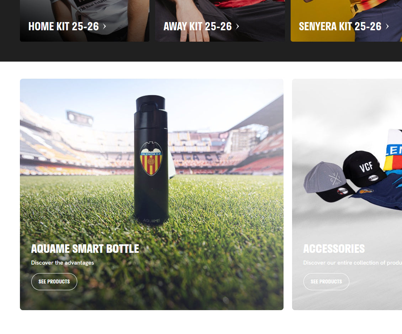Click the 'Discover the advantages' text
The height and width of the screenshot is (334, 402).
[x=63, y=263]
